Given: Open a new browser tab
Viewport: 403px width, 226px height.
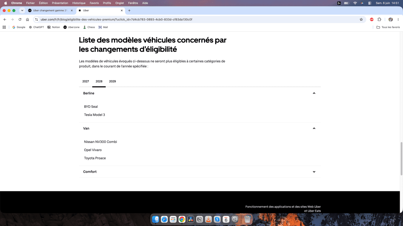Looking at the screenshot, I should coord(129,11).
